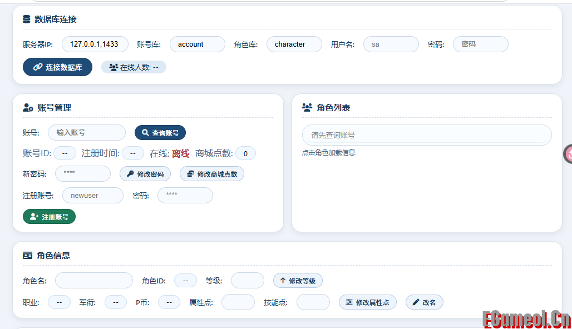
Task: Click the 军衔 rank value field
Action: [x=116, y=302]
